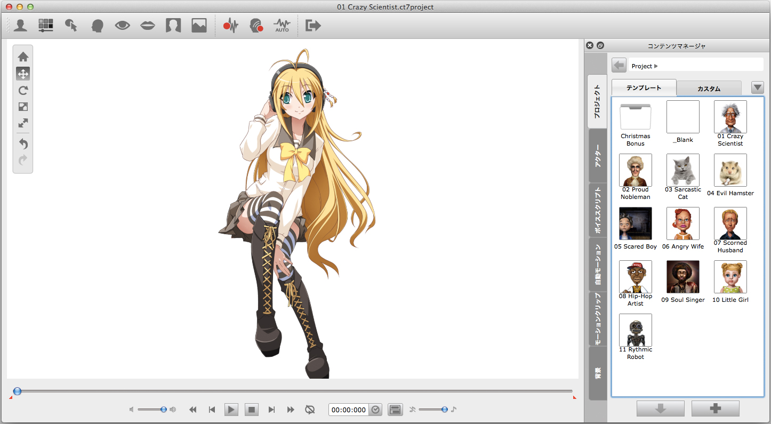Click the down-arrow apply content button

click(661, 409)
